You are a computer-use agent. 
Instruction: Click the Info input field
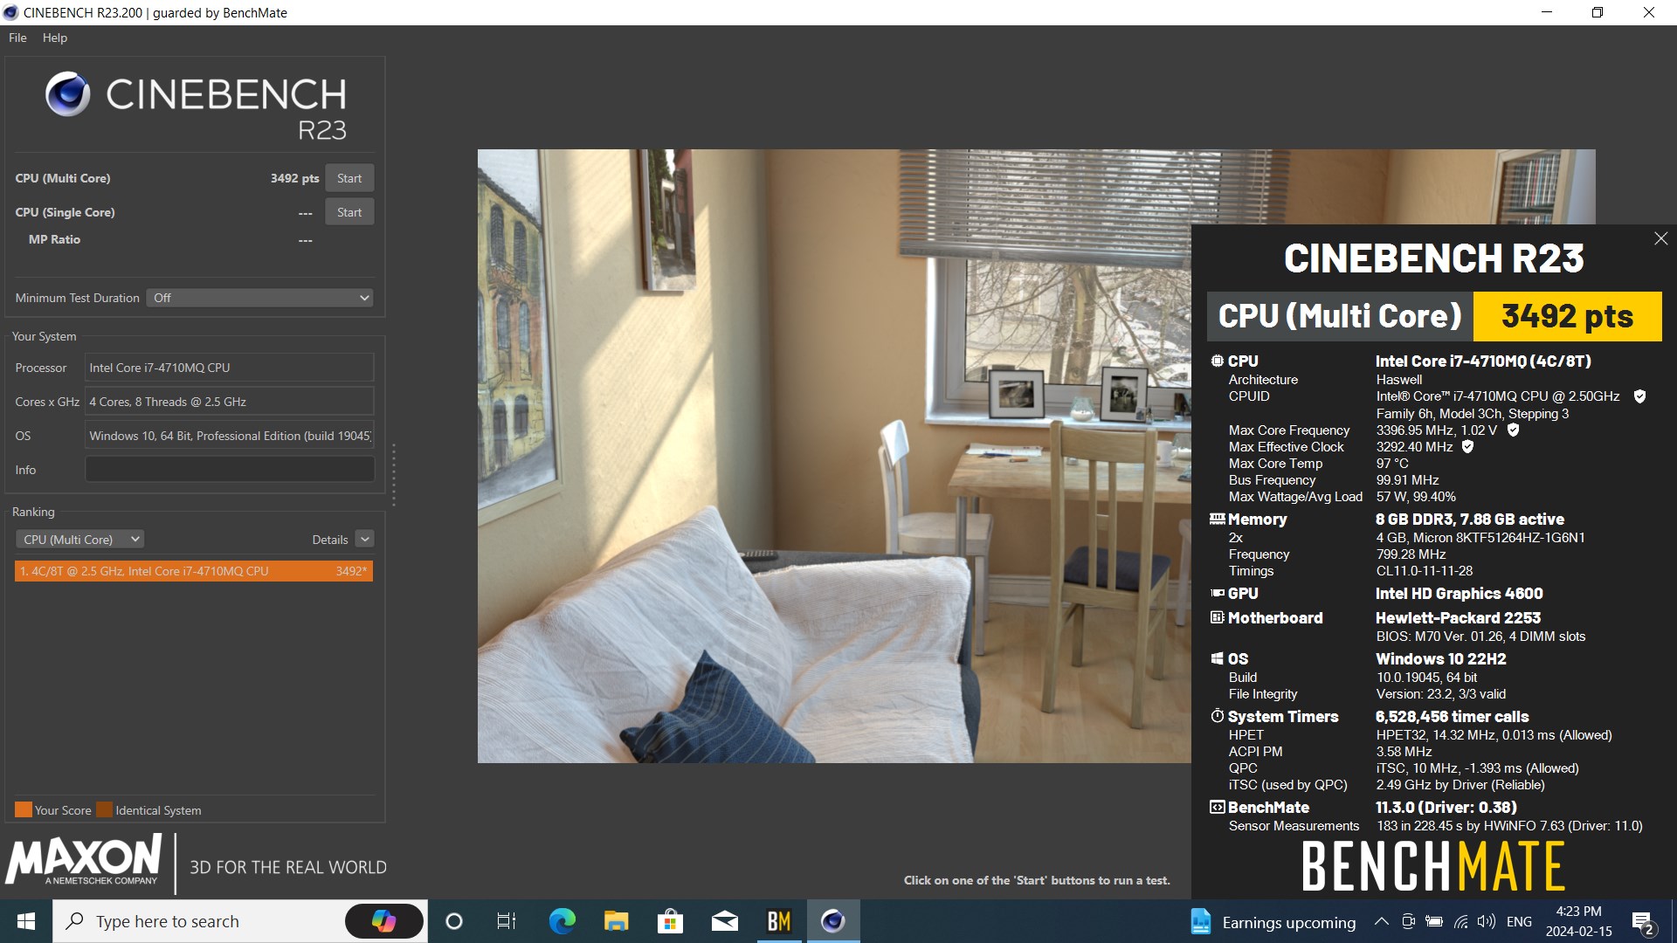[230, 470]
